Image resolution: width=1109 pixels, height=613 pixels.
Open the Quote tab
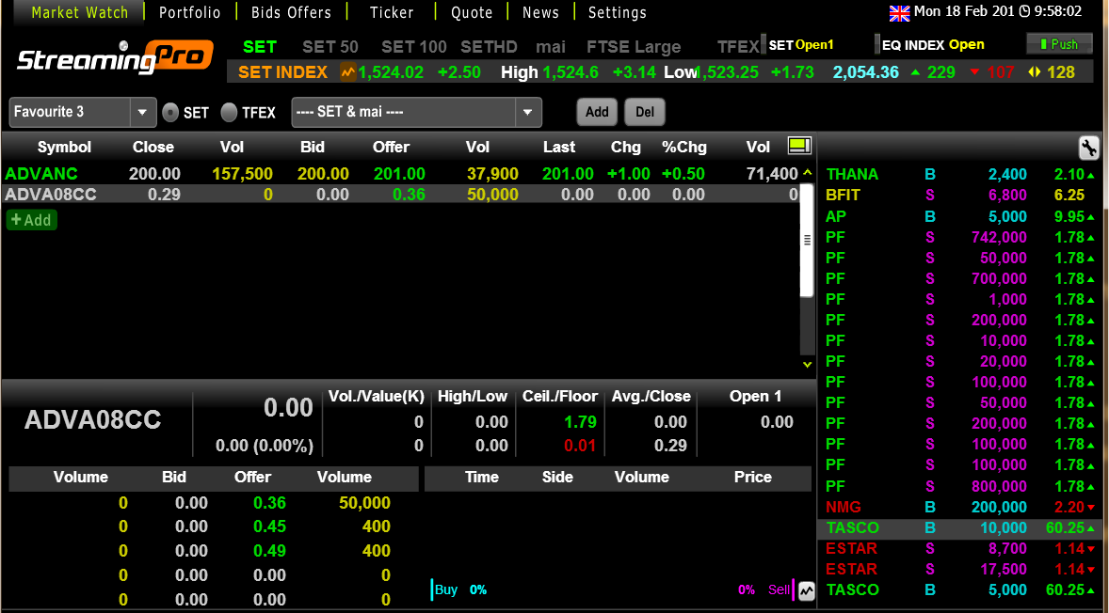coord(472,12)
